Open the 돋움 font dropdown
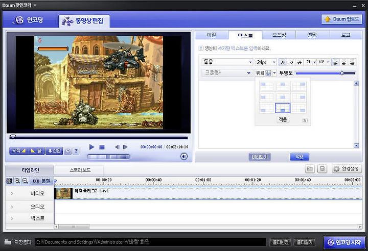 pos(227,62)
